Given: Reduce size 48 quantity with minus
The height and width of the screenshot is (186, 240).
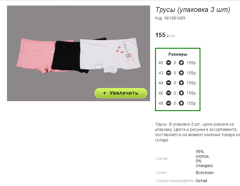Looking at the screenshot, I should (168, 103).
